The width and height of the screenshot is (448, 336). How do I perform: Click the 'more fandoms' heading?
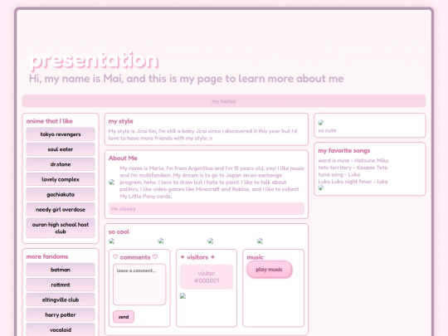(x=47, y=256)
